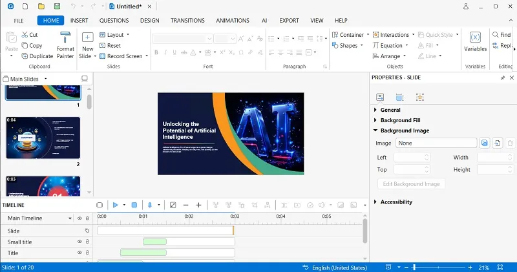This screenshot has height=272, width=517.
Task: Click the account profile icon
Action: coord(465,6)
